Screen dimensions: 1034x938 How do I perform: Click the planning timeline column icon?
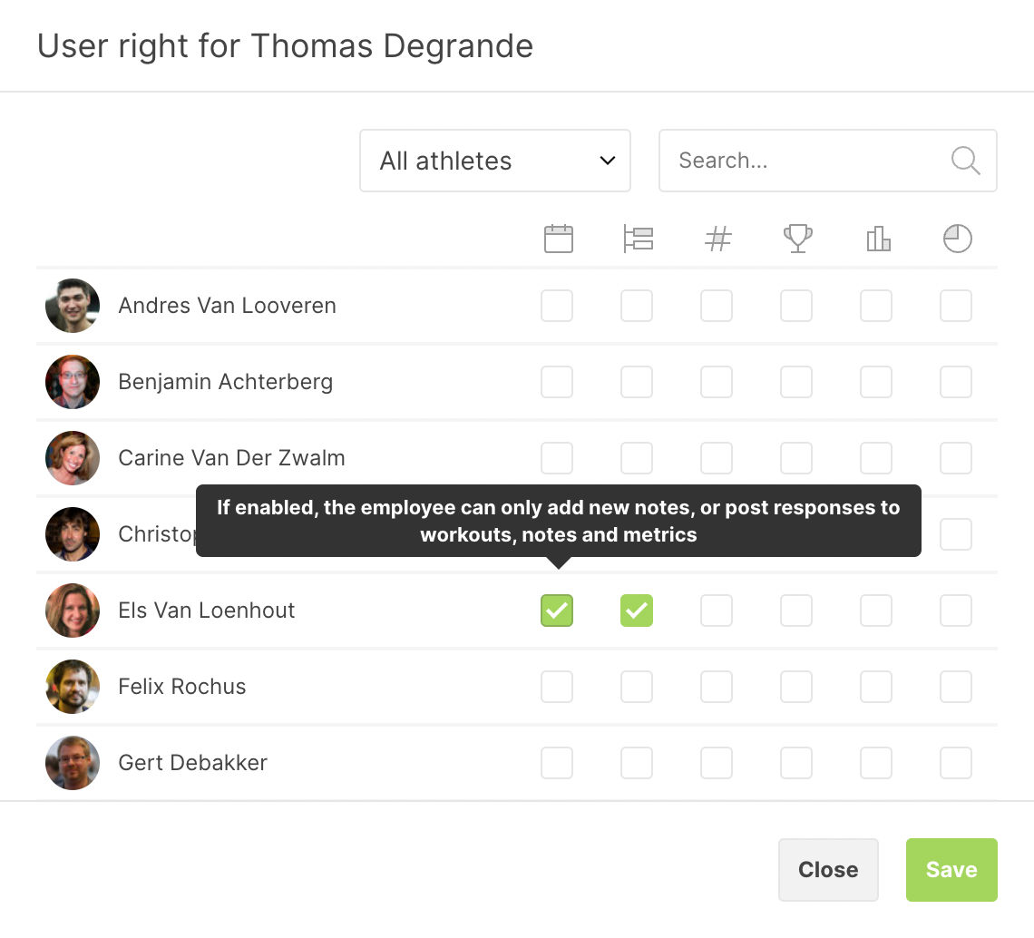(638, 239)
